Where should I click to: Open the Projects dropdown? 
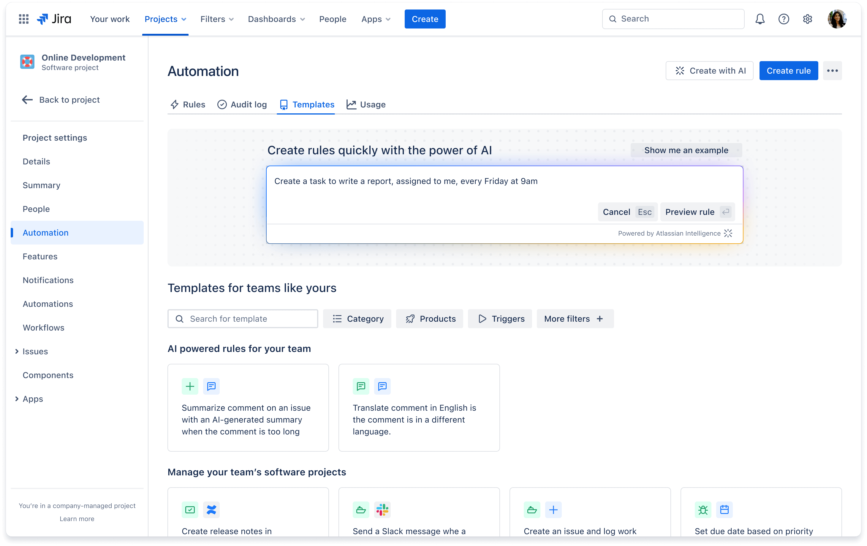click(x=165, y=19)
